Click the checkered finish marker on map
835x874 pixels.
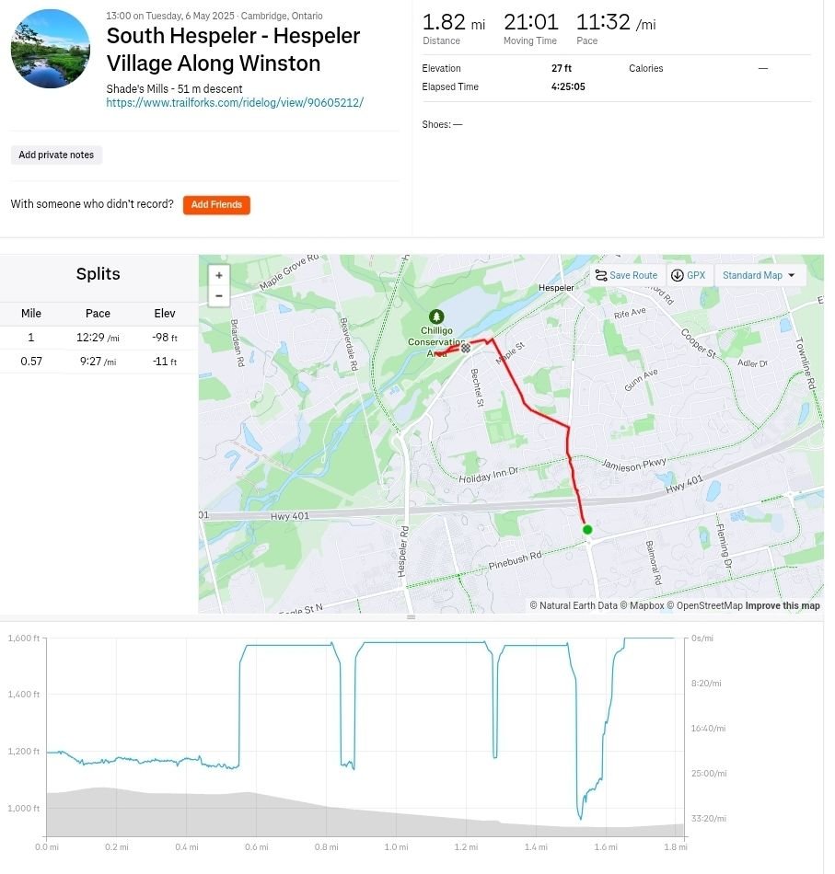click(466, 349)
